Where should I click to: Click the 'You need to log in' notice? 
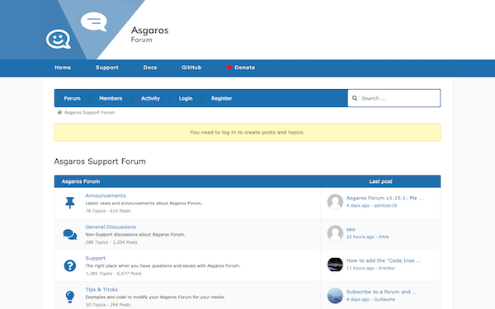247,132
